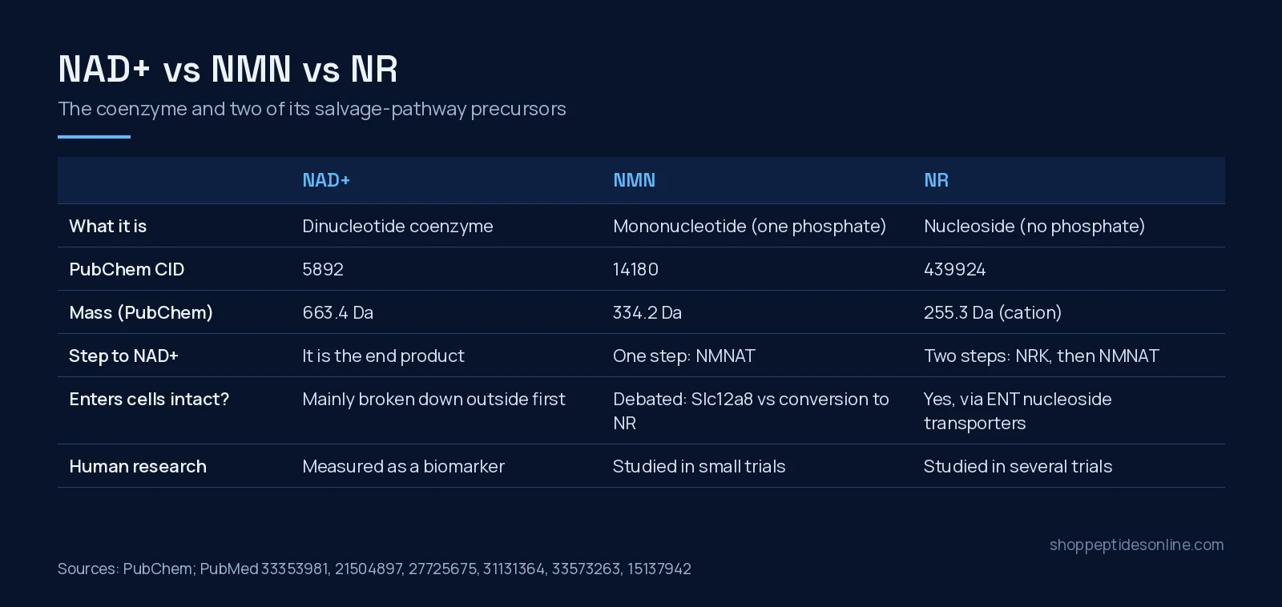Click the "Mass (PubChem)" row label
This screenshot has height=607, width=1282.
click(x=141, y=313)
